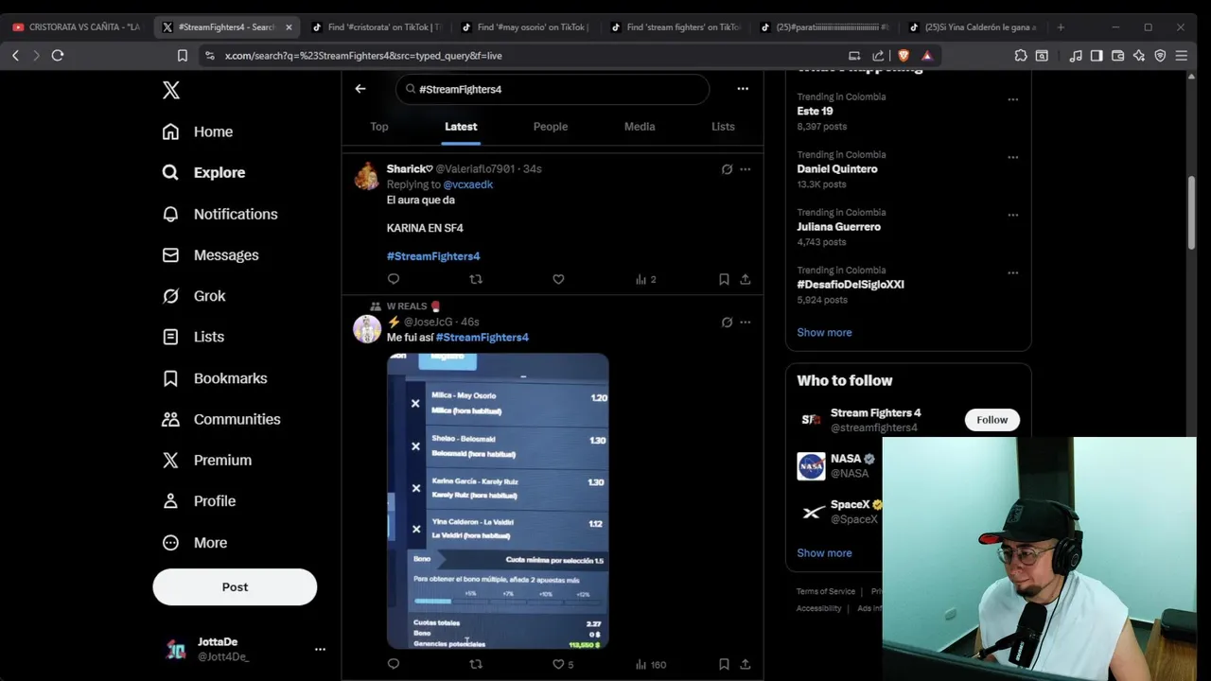Open search settings three-dot menu
1211x681 pixels.
[743, 89]
